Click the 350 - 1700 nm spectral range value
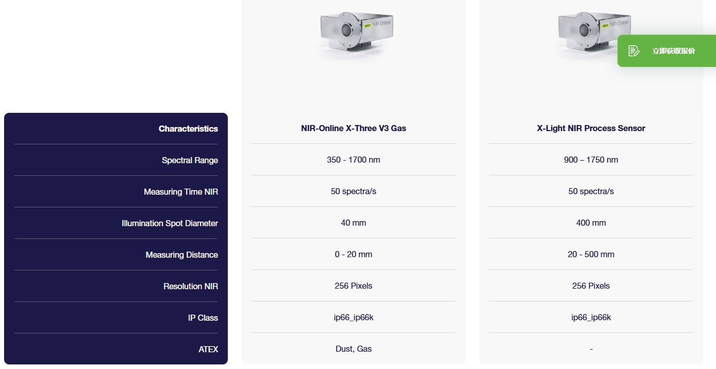The height and width of the screenshot is (369, 716). coord(353,160)
